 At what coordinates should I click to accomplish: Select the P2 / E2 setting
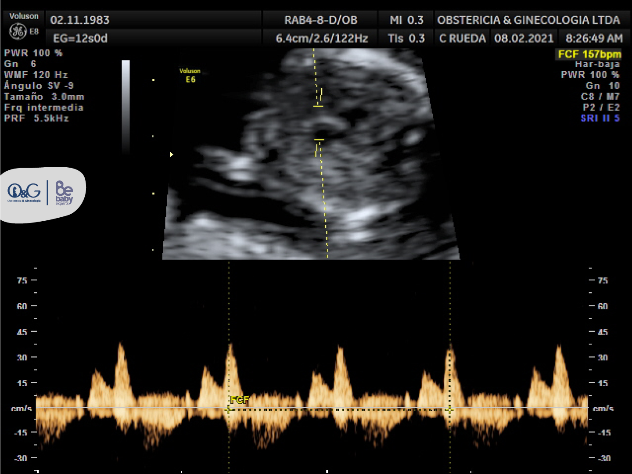pyautogui.click(x=601, y=108)
